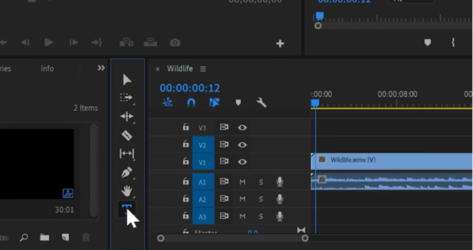Open Find in Project panel
The height and width of the screenshot is (250, 473).
[x=24, y=238]
